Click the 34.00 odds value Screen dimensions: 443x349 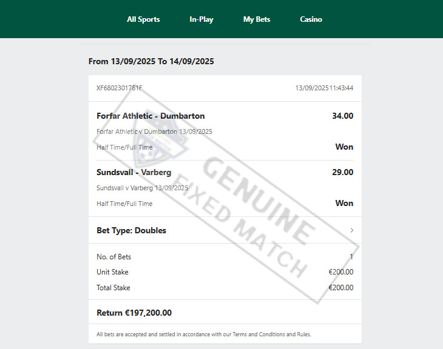(x=342, y=116)
